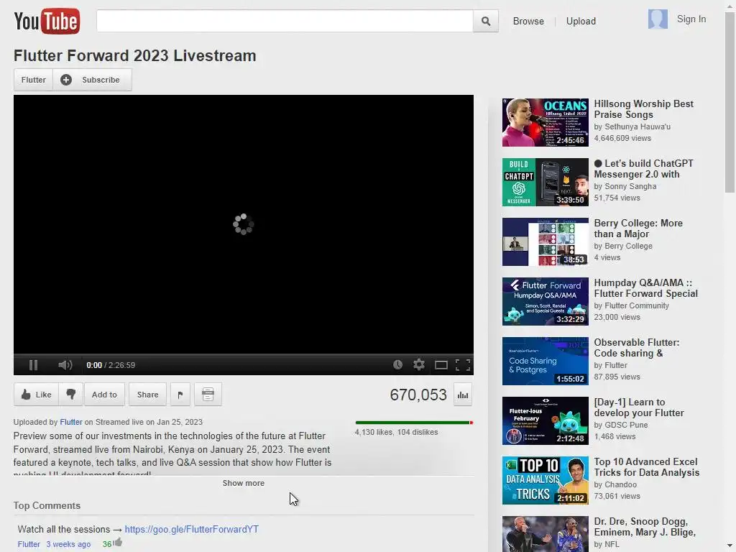Click 'by Sonny Sangha' text

click(625, 186)
